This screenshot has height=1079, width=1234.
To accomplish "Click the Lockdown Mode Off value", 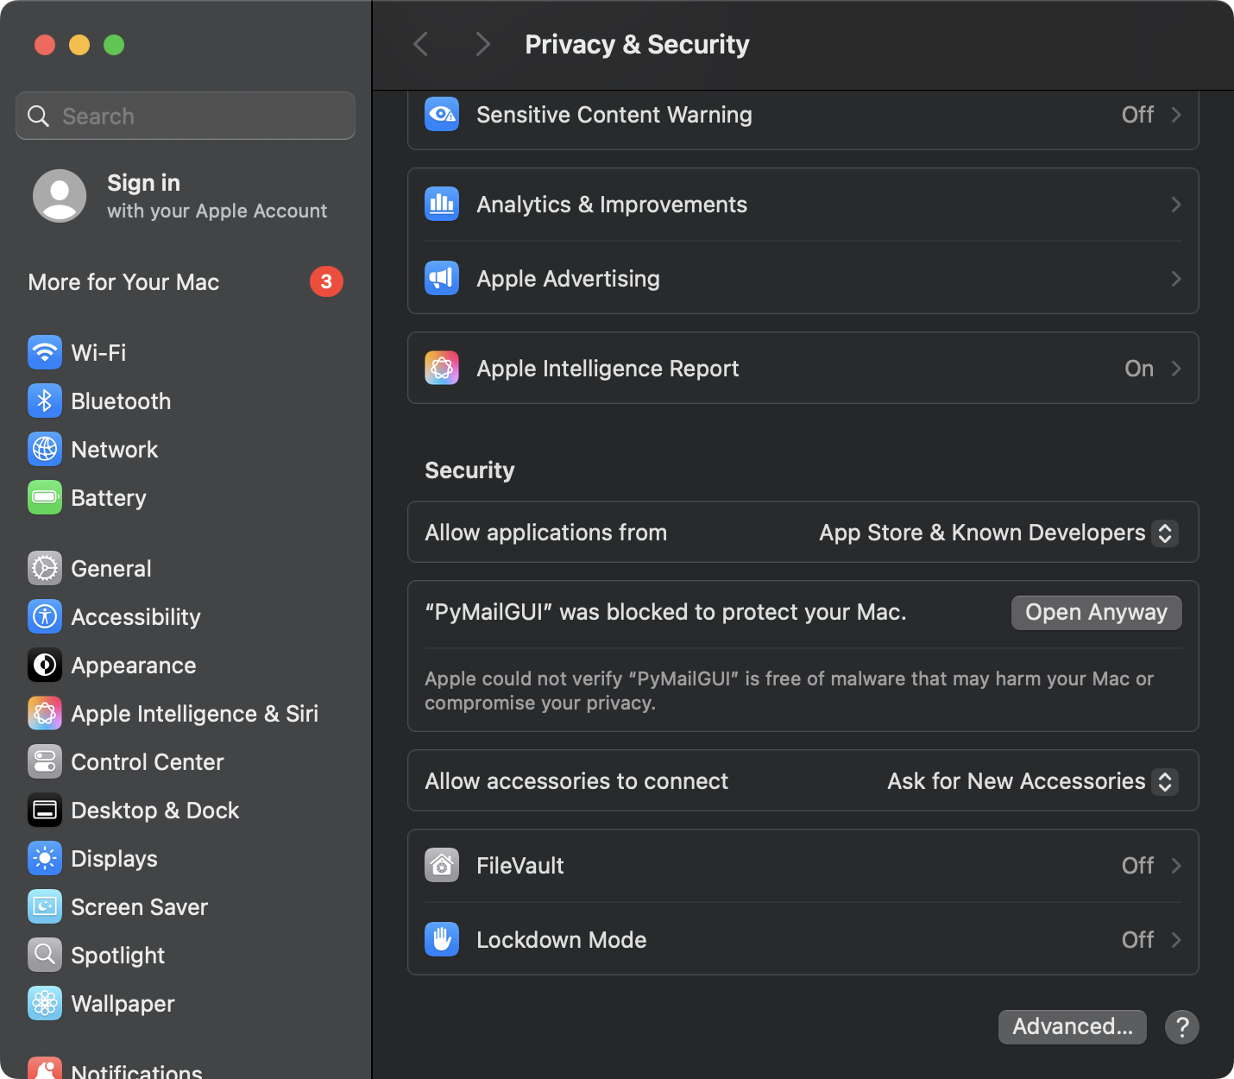I will point(1137,939).
